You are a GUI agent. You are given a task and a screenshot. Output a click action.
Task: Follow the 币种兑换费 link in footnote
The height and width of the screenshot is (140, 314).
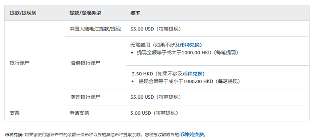pyautogui.click(x=191, y=135)
